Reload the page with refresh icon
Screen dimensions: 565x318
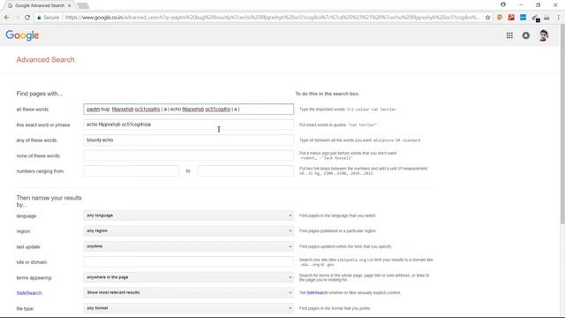(27, 18)
